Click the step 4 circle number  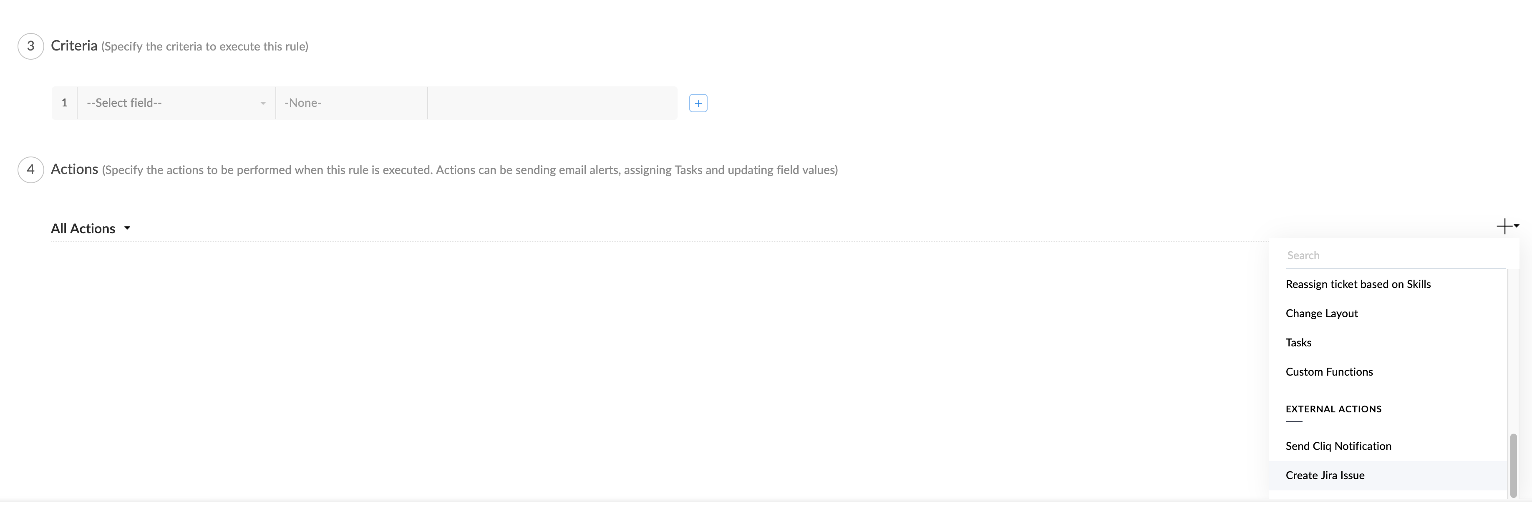click(30, 169)
